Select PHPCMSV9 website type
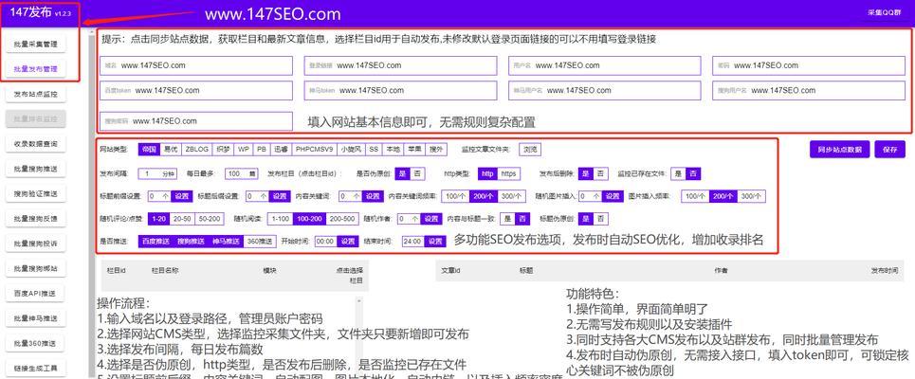The image size is (915, 379). tap(315, 150)
